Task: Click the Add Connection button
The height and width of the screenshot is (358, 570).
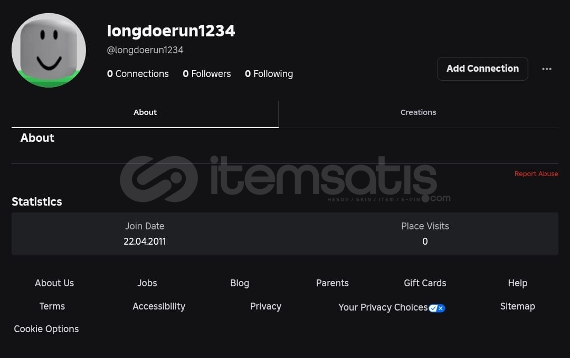Action: point(482,69)
